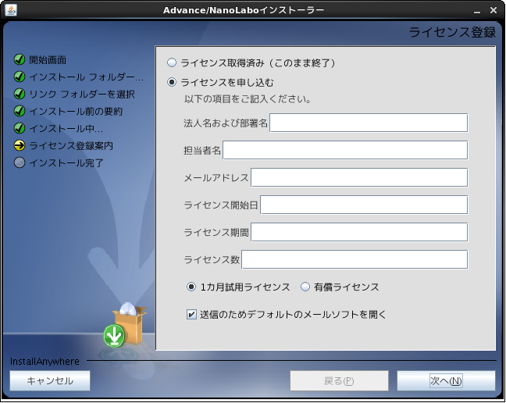Click the 開始画面 step label
The width and height of the screenshot is (506, 403).
point(48,60)
